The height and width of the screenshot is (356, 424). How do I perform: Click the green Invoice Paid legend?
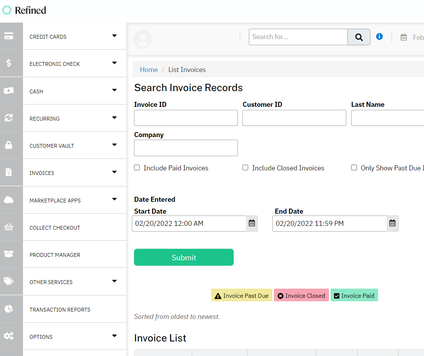[354, 295]
